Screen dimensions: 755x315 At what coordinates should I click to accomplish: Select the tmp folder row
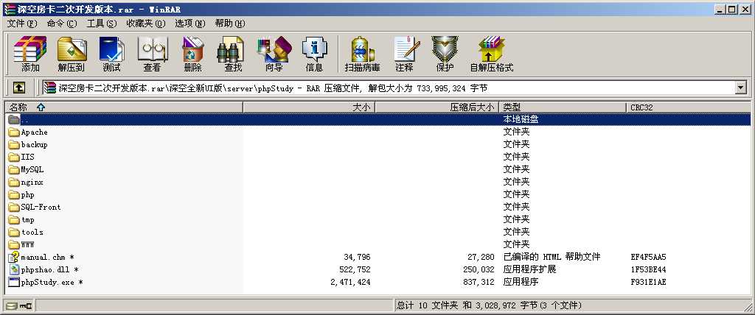point(377,219)
